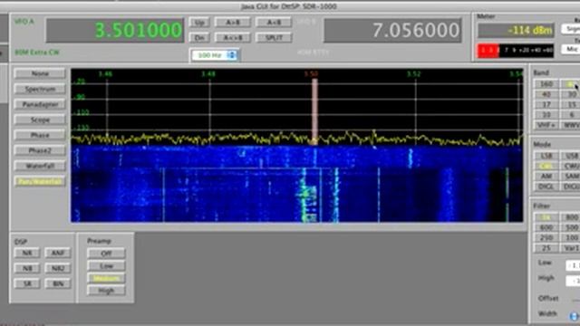
Task: Select the WWV band button
Action: [571, 125]
